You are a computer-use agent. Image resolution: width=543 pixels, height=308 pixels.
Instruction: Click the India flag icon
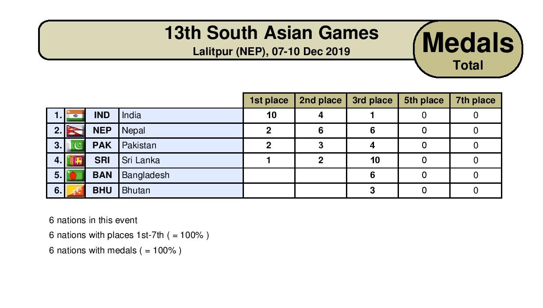[x=75, y=115]
